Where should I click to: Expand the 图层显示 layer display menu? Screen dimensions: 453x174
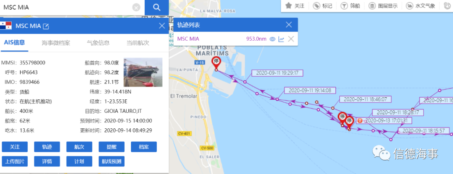(383, 6)
